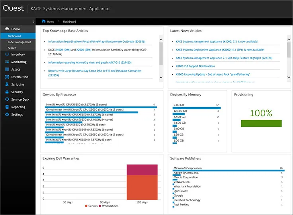The height and width of the screenshot is (215, 293).
Task: Click the Workstations legend swatch
Action: [x=100, y=206]
